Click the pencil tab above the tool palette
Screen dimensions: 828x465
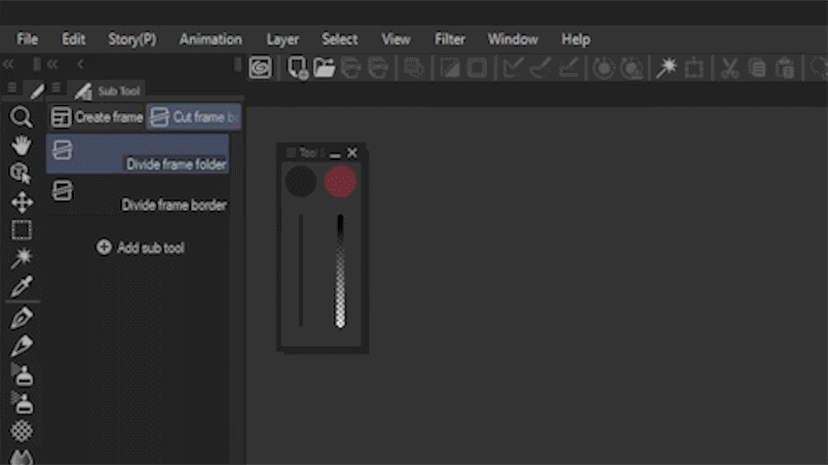(x=36, y=90)
